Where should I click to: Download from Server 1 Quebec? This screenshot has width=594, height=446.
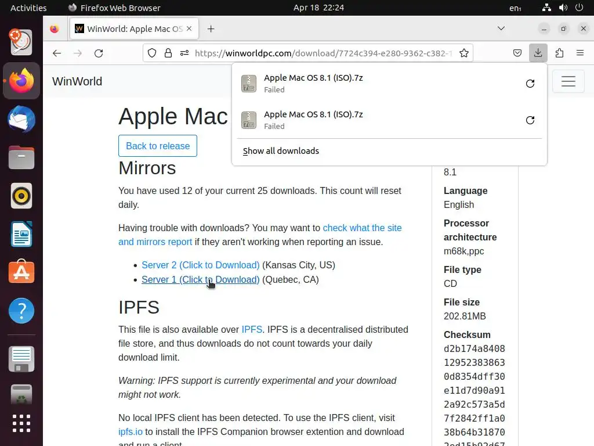200,279
